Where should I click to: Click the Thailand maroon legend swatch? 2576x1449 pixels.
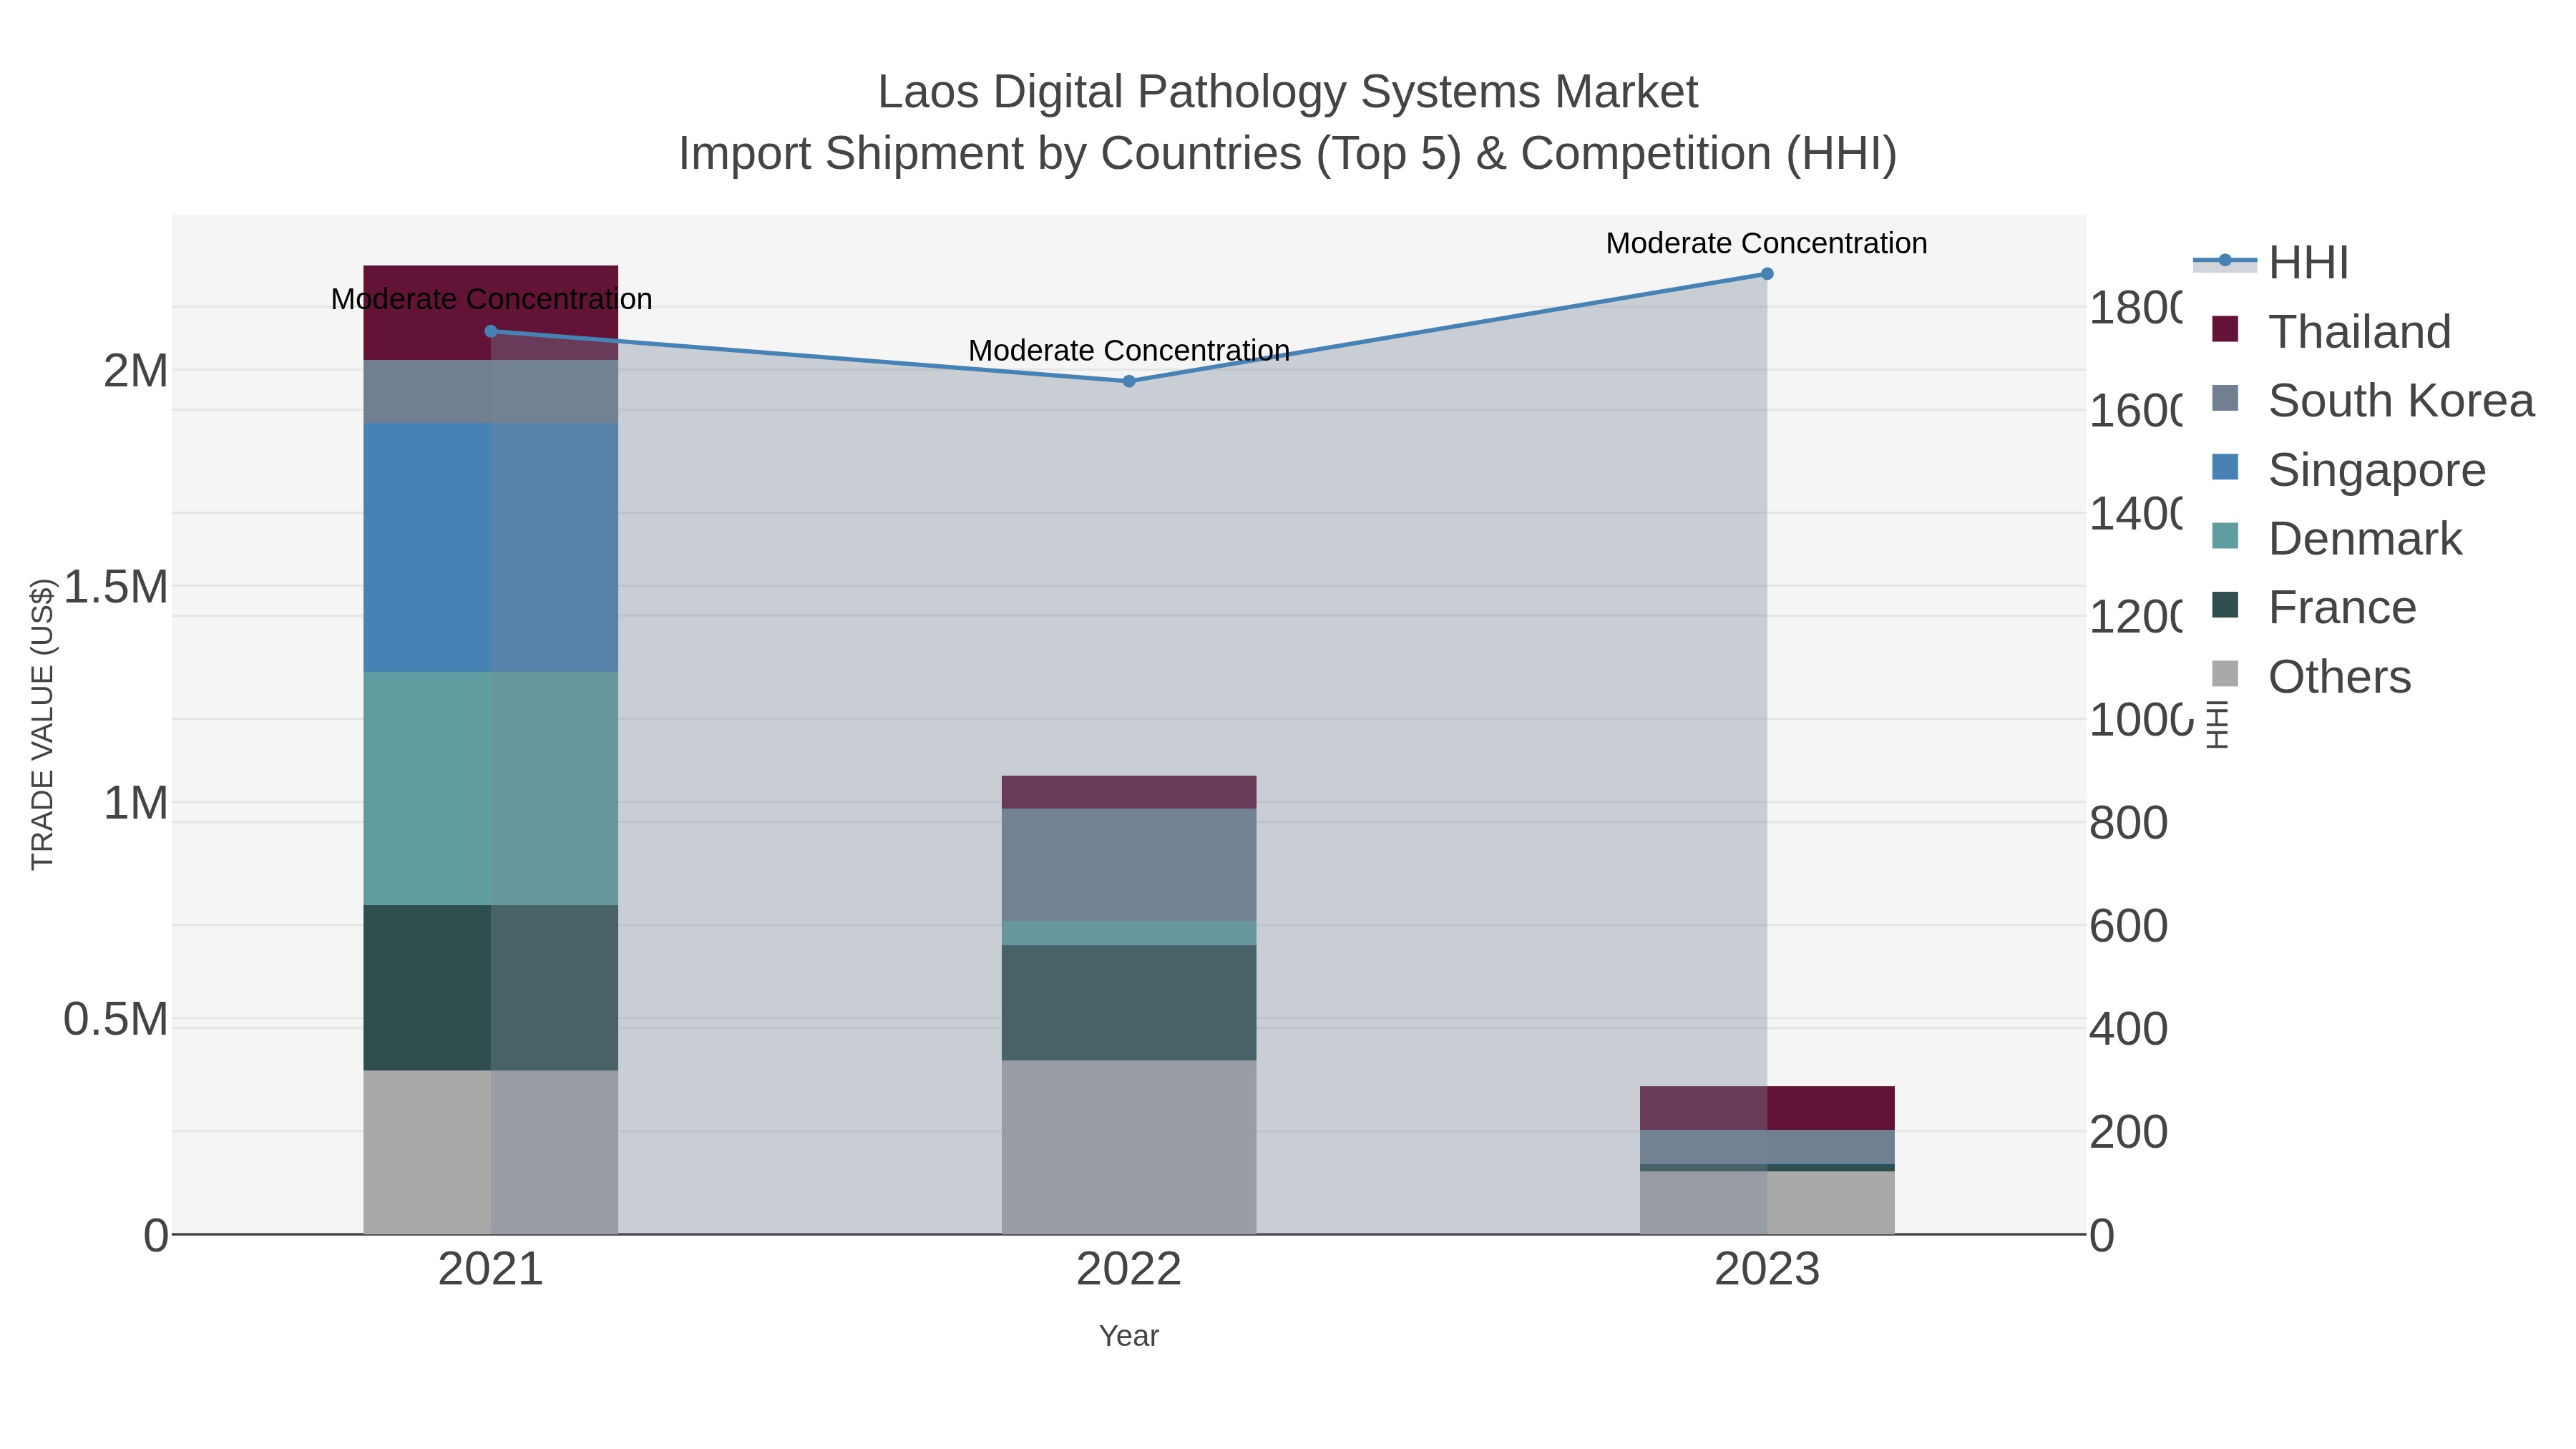[x=2225, y=328]
